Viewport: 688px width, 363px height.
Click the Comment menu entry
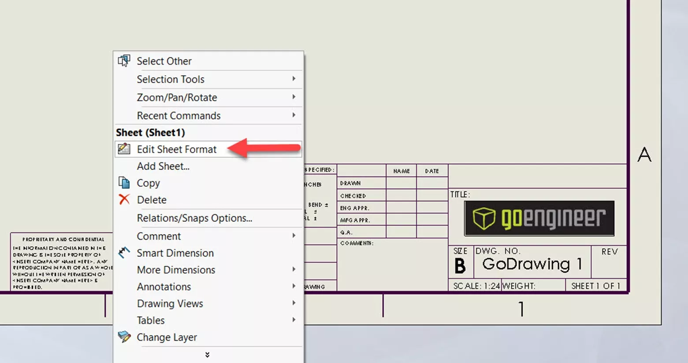coord(159,236)
